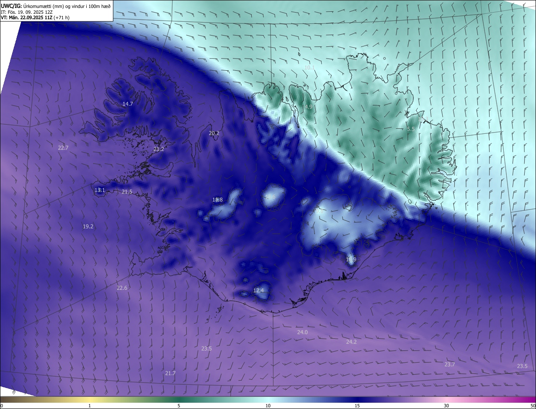
Task: Click the 10.9 value near the southeast glacier
Action: (351, 260)
